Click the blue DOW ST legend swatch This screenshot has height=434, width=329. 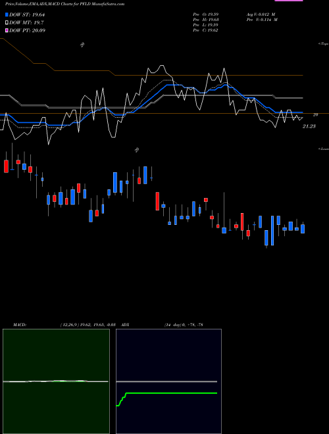click(7, 14)
